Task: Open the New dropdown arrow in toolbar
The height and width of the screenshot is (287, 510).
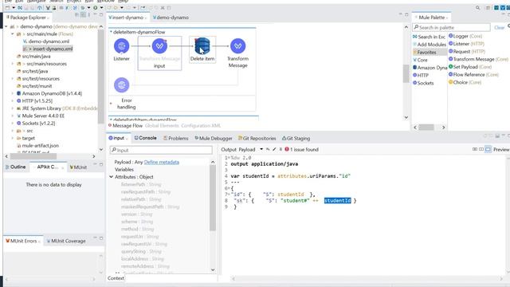Action: (x=14, y=8)
